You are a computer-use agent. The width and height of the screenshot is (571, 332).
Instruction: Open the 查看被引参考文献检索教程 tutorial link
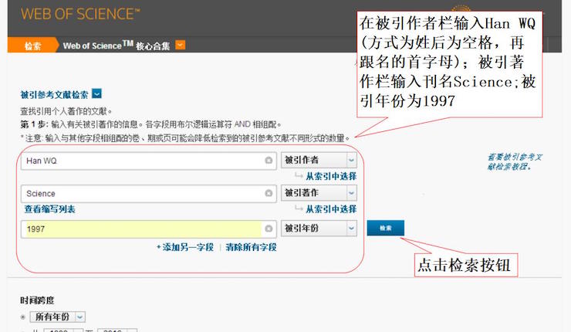(515, 162)
